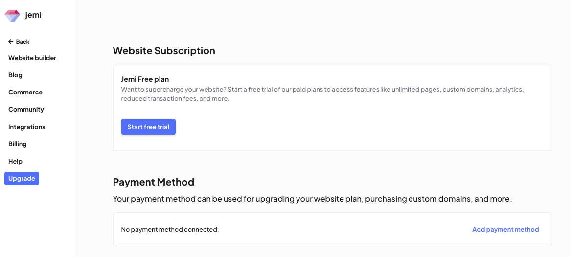Image resolution: width=571 pixels, height=257 pixels.
Task: Click the No payment method connected text
Action: coord(170,229)
